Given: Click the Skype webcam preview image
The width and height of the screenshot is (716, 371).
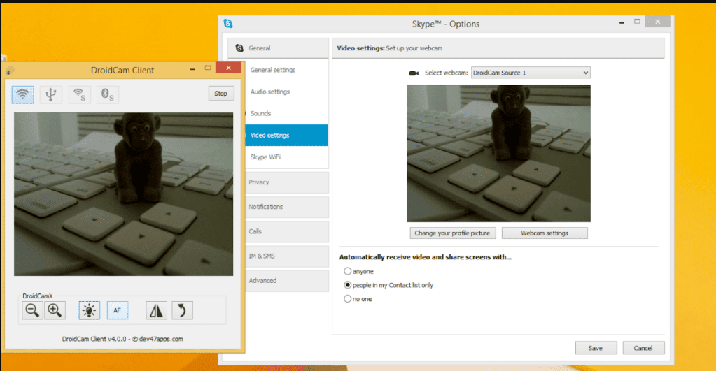Looking at the screenshot, I should click(498, 153).
